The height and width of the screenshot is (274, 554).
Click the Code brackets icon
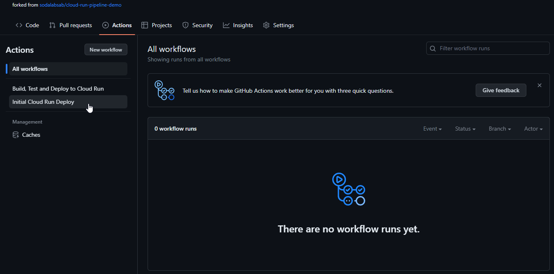(19, 25)
